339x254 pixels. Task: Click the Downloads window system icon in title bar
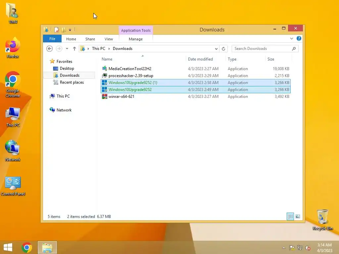[x=46, y=30]
